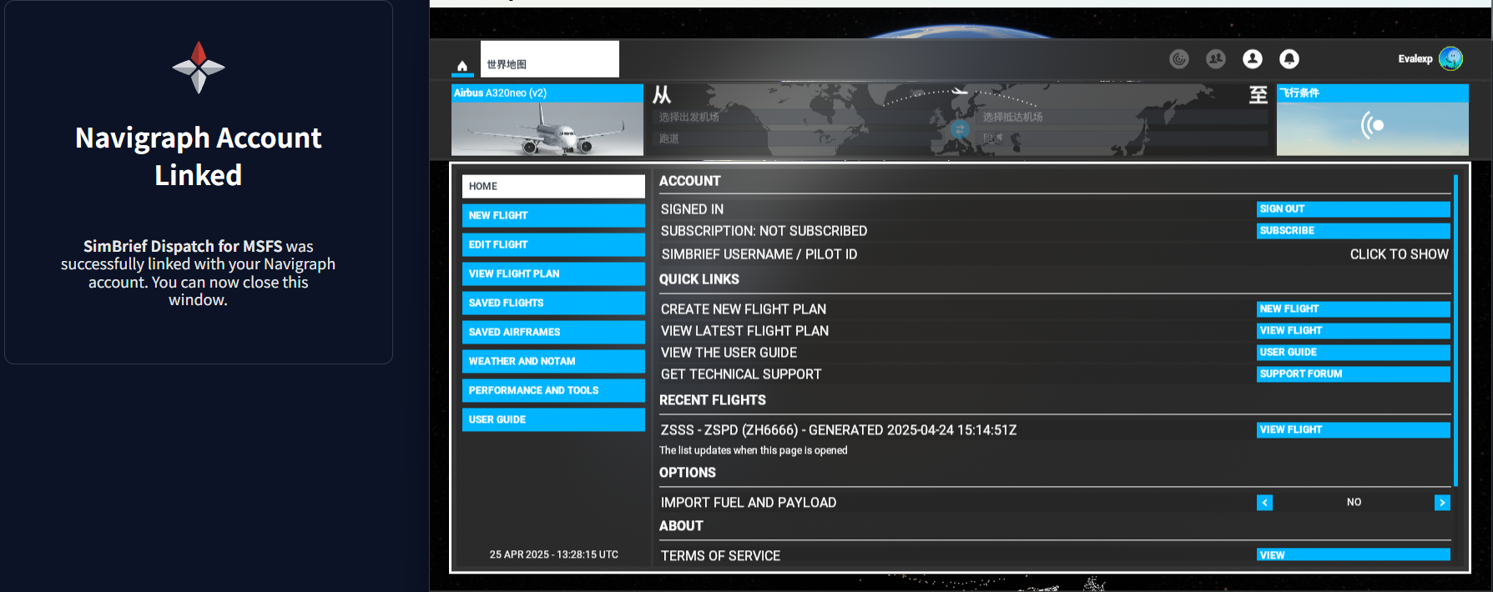Toggle import fuel and payload with right arrow

tap(1441, 502)
